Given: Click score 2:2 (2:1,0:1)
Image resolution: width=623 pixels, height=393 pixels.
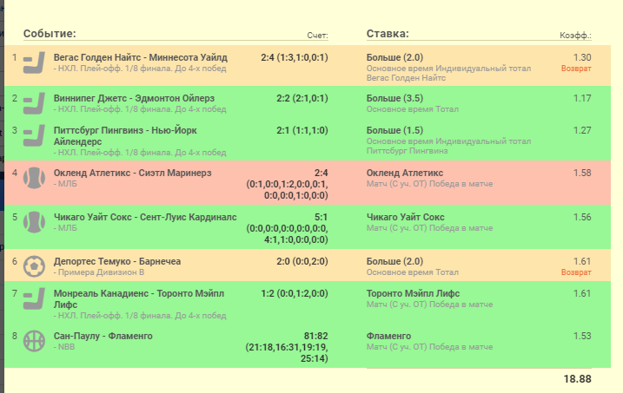Looking at the screenshot, I should click(302, 98).
